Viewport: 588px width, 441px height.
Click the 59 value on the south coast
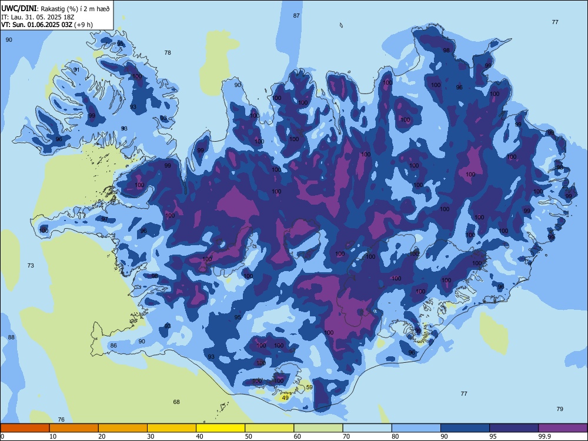point(309,387)
